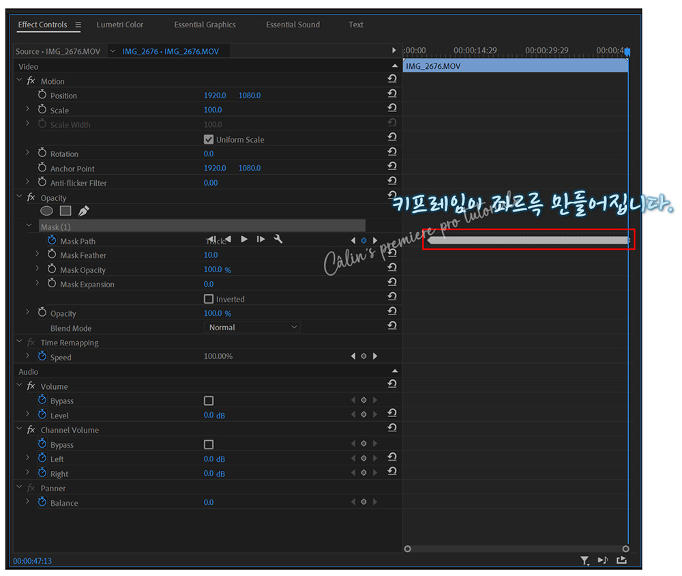Reset the Volume effect
Screen dimensions: 682x576
tap(392, 384)
